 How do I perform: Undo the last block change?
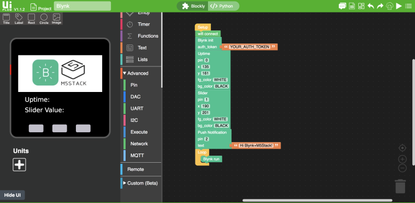point(371,6)
